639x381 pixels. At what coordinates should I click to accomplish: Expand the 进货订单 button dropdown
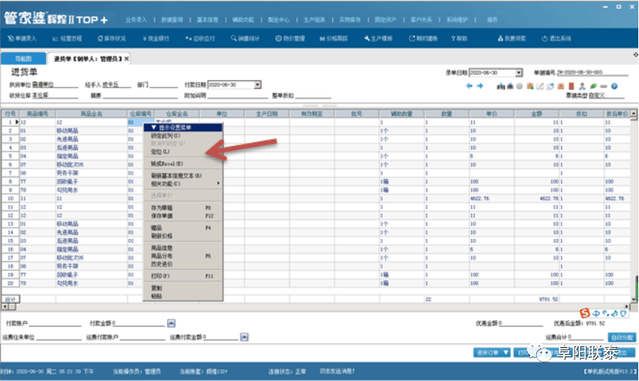505,352
